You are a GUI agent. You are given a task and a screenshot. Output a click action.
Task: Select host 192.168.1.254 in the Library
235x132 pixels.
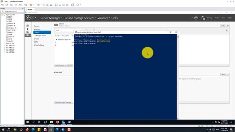pos(10,52)
